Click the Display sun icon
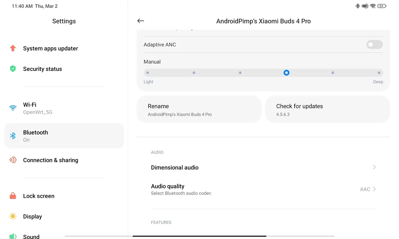 tap(13, 216)
